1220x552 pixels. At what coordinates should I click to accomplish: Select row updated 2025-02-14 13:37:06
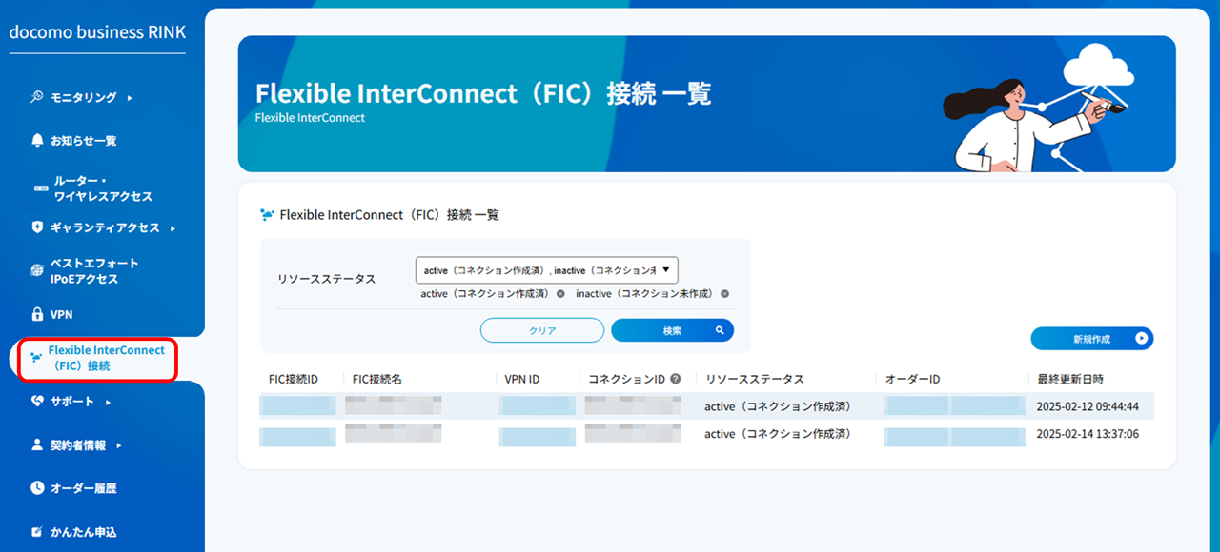pos(706,434)
